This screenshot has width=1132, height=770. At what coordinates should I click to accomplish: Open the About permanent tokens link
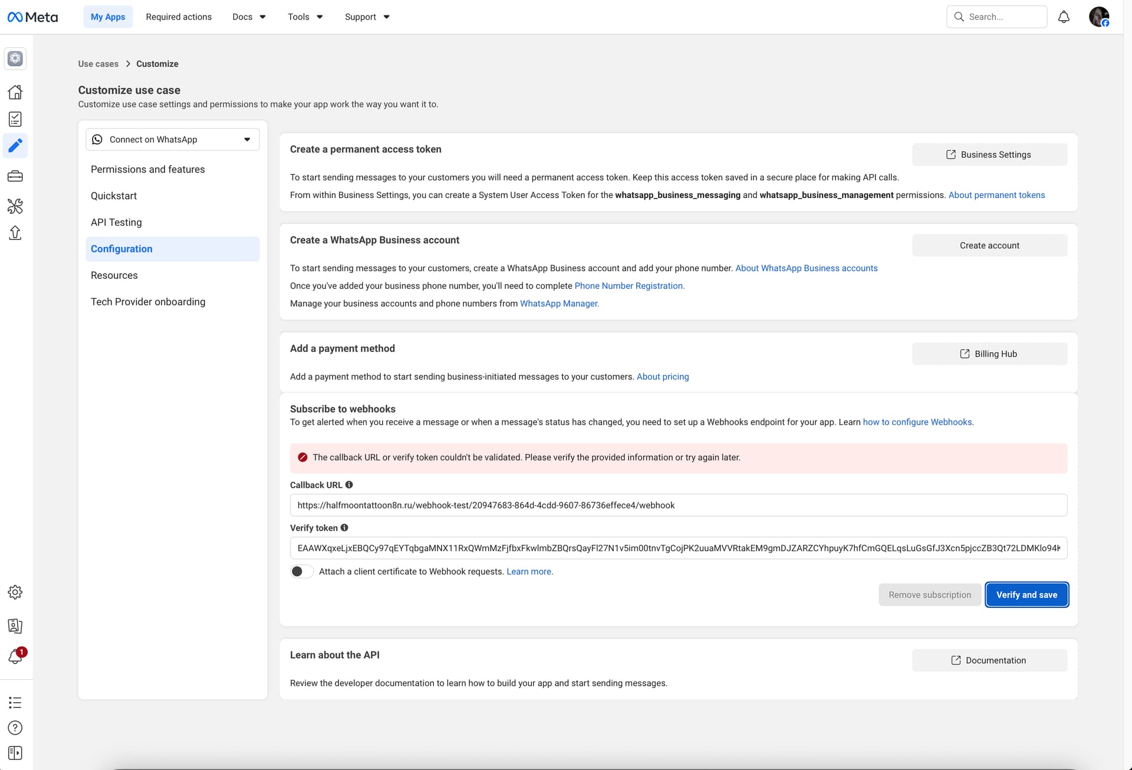click(996, 195)
